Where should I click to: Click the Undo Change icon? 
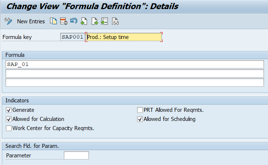74,21
